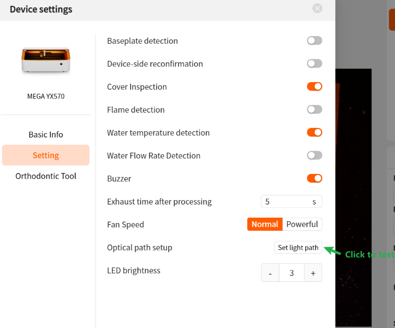
Task: Turn off Water temperature detection
Action: 314,132
